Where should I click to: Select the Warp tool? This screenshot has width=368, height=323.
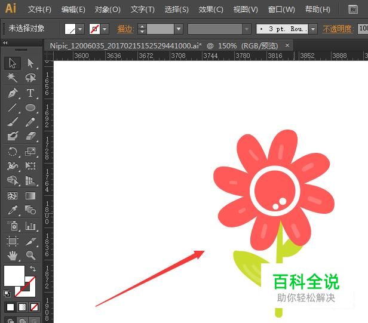[13, 166]
